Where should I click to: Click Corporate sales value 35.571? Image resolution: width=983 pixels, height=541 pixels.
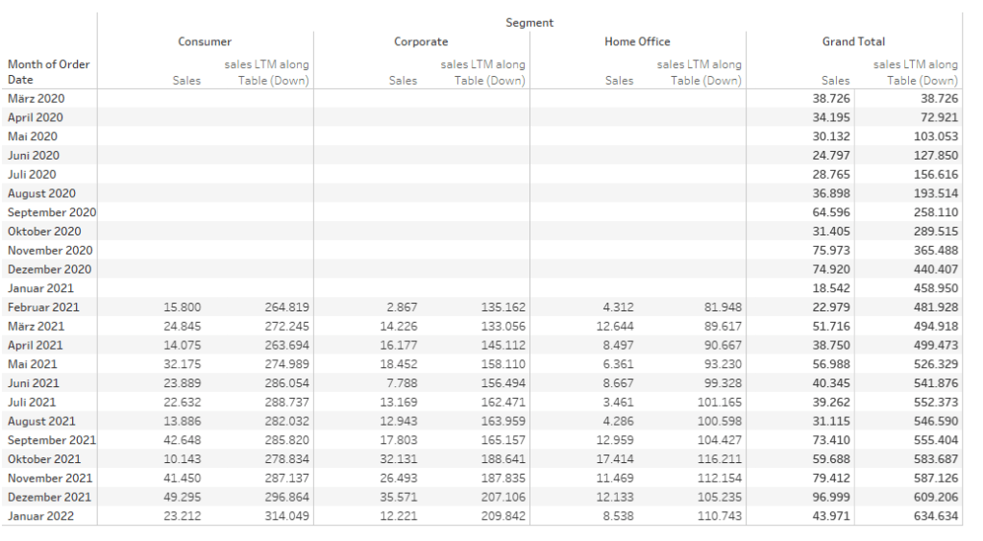pos(399,497)
